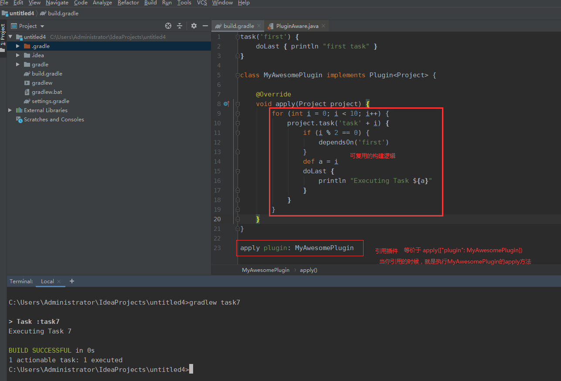Fold the doLast block on line 15
Screen dimensions: 561x381
click(238, 171)
